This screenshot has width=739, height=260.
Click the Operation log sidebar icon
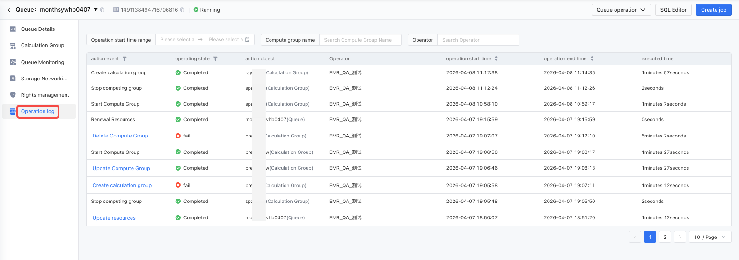coord(13,111)
